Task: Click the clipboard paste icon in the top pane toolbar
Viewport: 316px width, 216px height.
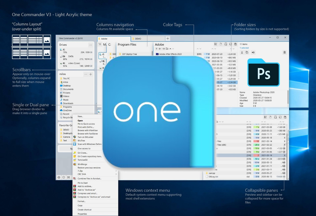Action: point(235,44)
